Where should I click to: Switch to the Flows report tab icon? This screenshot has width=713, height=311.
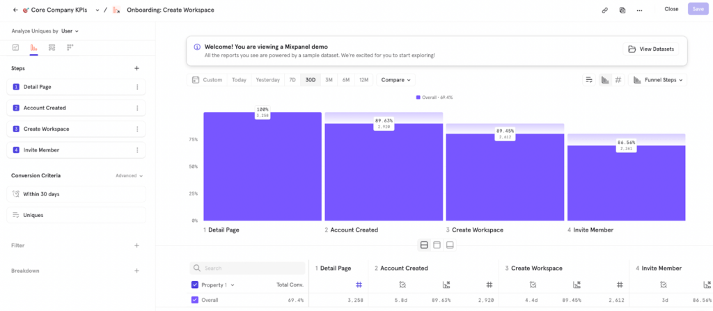(52, 47)
